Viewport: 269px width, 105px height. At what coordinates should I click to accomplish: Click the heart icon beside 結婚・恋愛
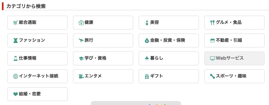(15, 94)
